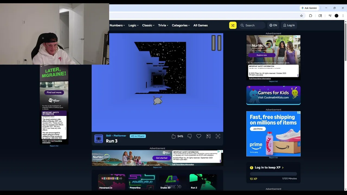
Task: Click the 1/120 Minutes text
Action: click(x=290, y=178)
